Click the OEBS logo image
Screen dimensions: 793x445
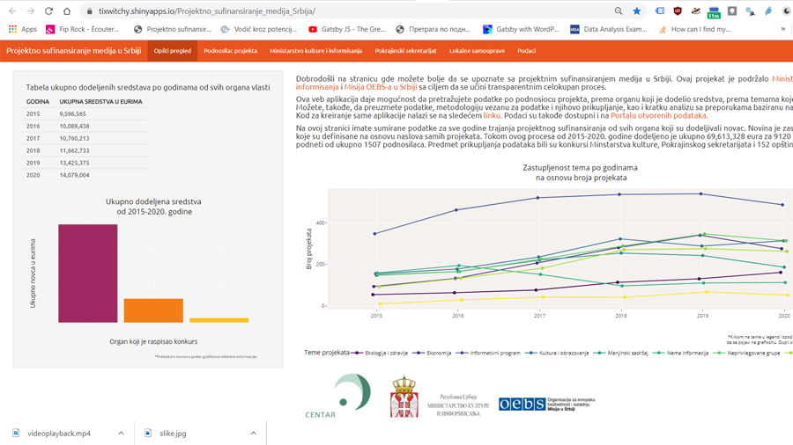pos(546,404)
